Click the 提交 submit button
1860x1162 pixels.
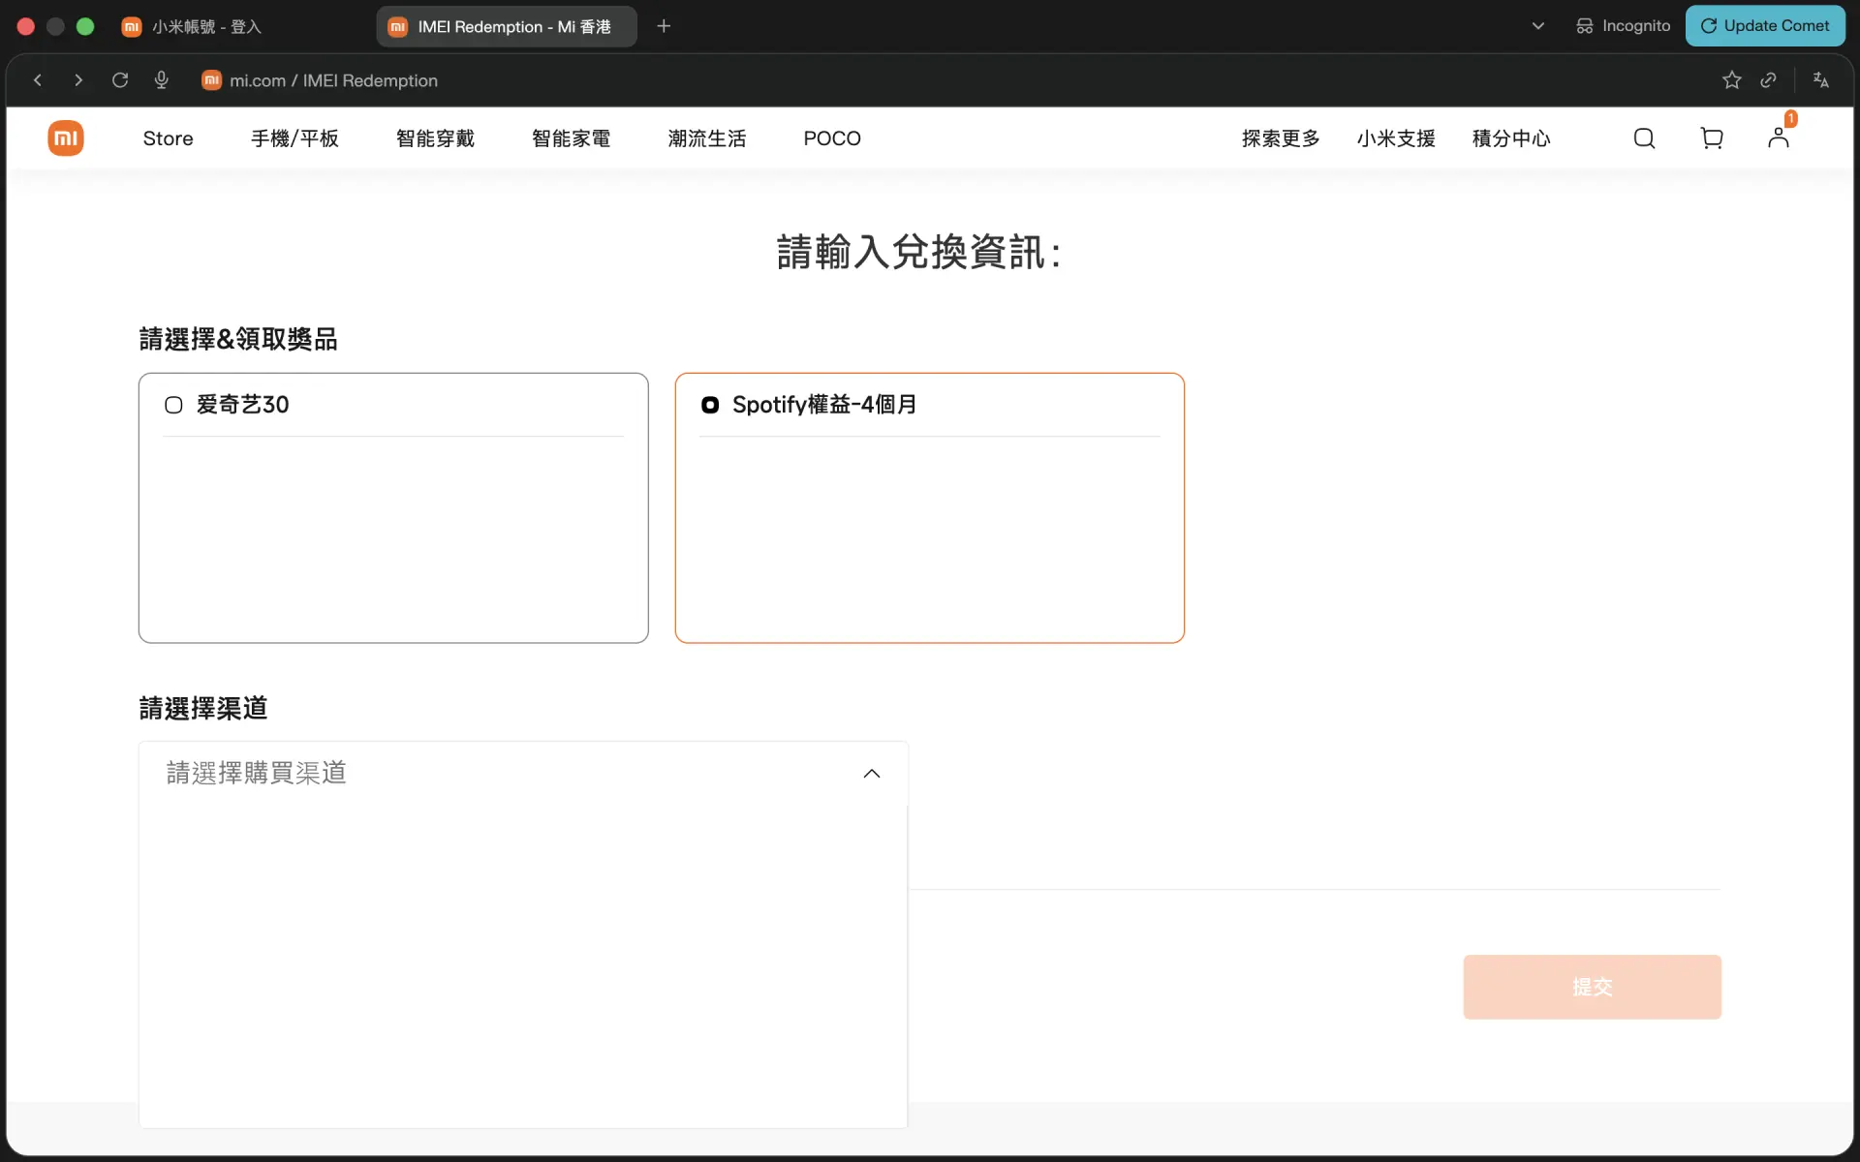pyautogui.click(x=1592, y=987)
